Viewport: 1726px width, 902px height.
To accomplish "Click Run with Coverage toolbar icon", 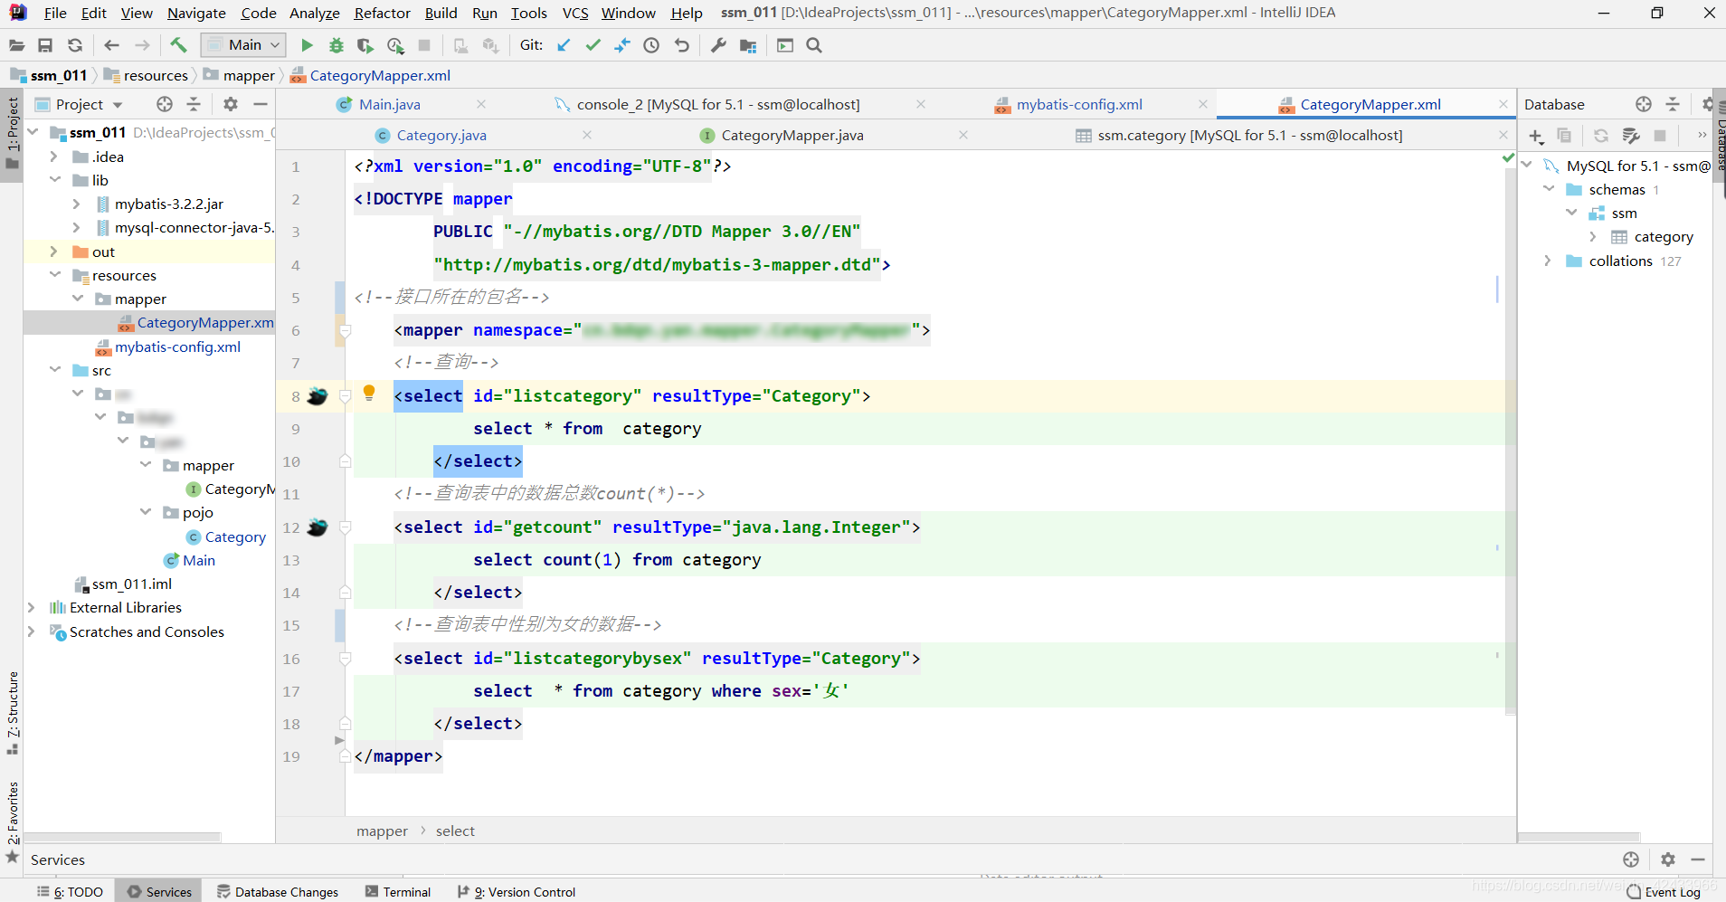I will coord(365,45).
